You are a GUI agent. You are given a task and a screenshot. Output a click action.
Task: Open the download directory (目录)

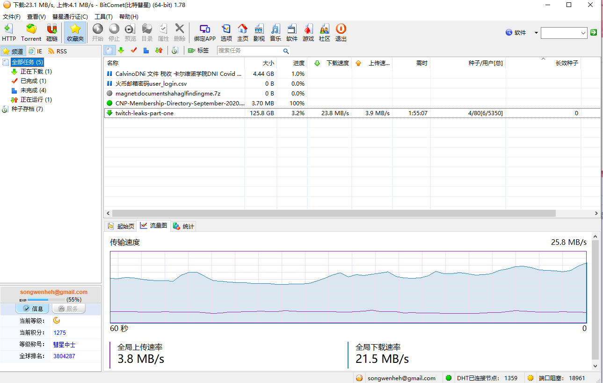[x=147, y=33]
